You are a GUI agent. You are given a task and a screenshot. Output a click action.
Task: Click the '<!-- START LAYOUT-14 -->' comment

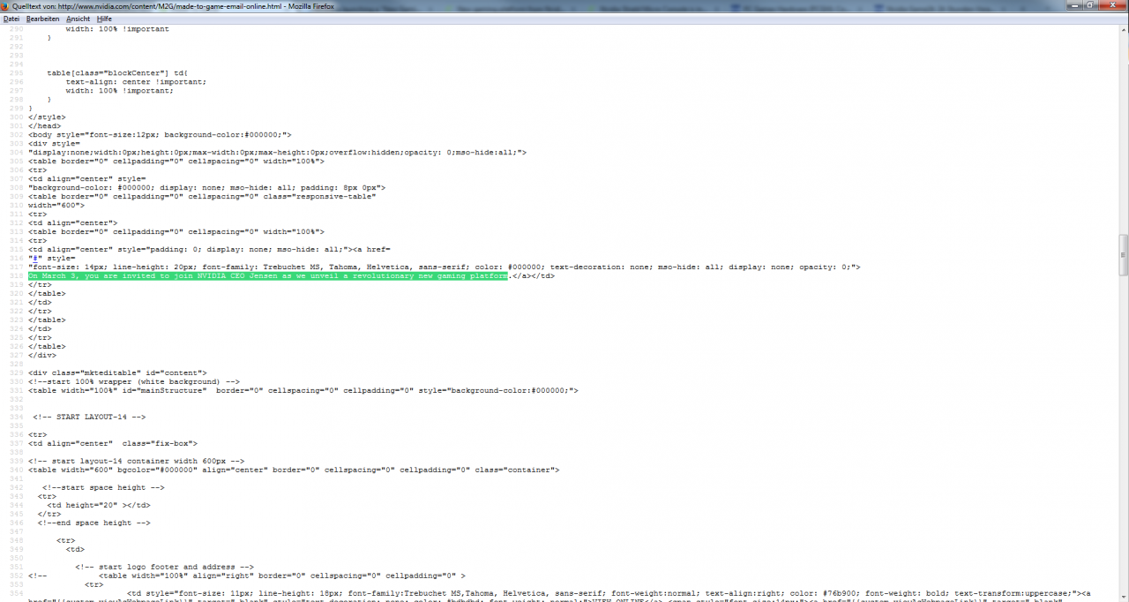click(x=89, y=417)
